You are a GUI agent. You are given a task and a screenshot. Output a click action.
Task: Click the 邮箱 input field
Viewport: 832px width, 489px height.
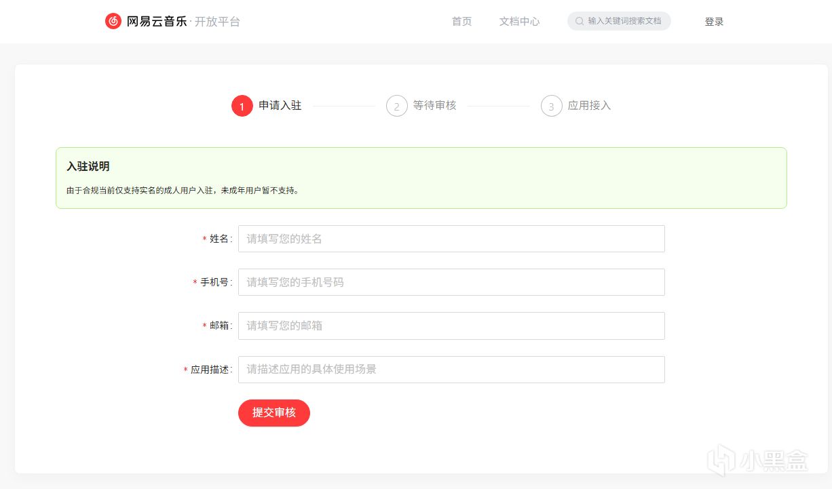451,326
